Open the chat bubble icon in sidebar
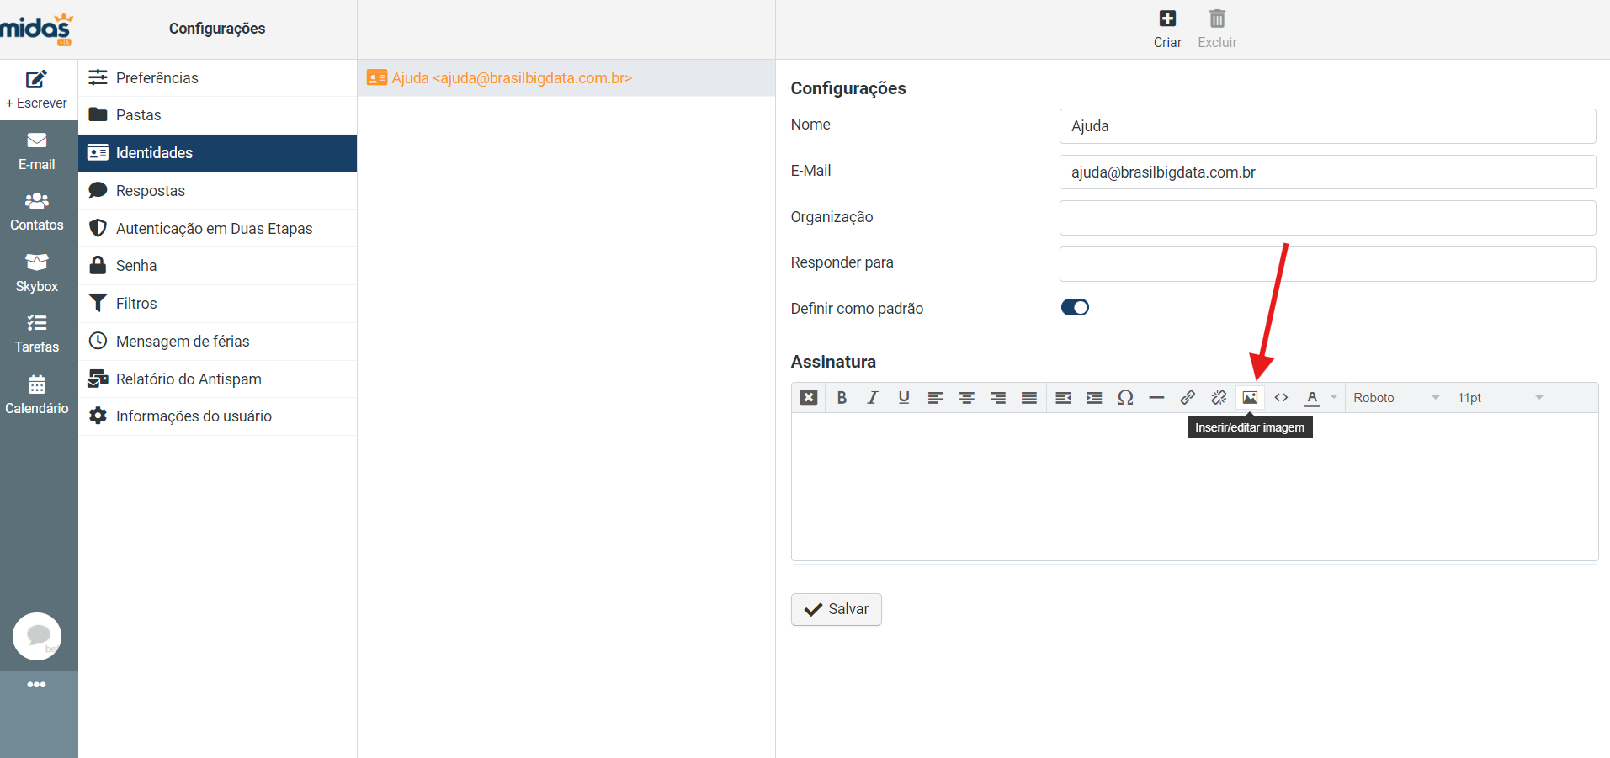Screen dimensions: 1610x758 pos(37,636)
